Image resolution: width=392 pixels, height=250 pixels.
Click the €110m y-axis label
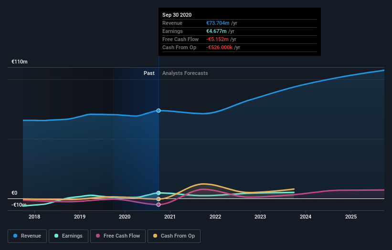pos(20,62)
